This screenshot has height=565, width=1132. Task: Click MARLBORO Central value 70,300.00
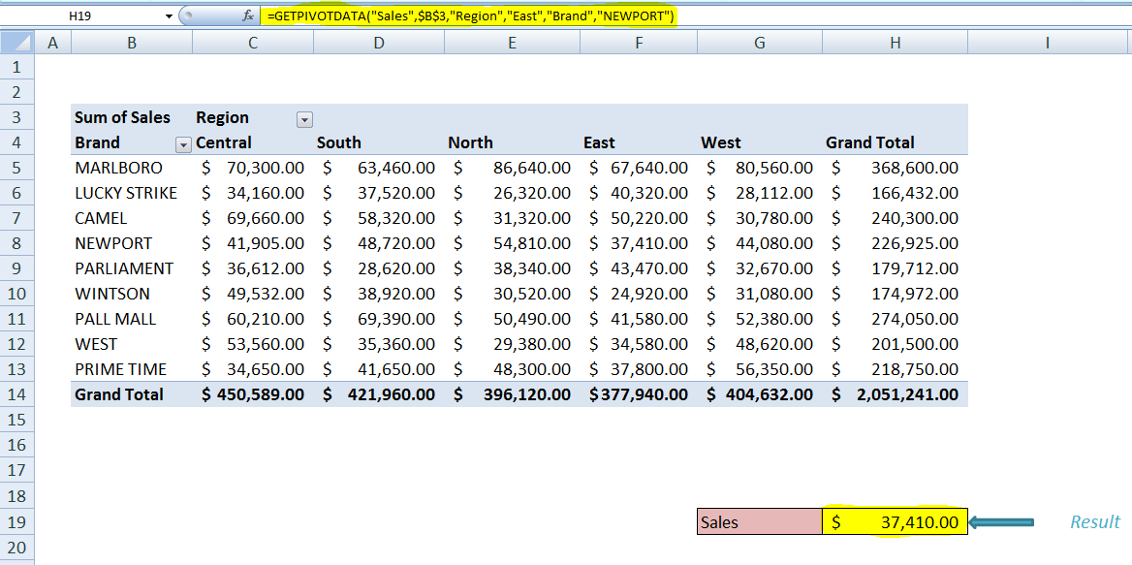tap(253, 168)
